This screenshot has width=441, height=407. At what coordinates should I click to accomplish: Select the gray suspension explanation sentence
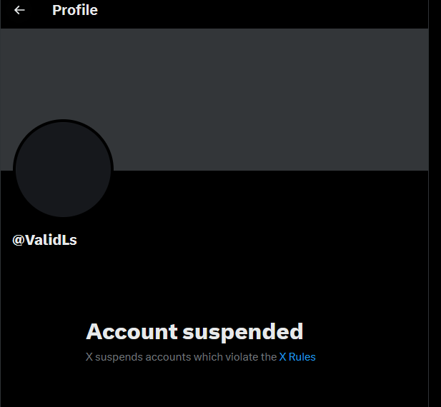(201, 357)
